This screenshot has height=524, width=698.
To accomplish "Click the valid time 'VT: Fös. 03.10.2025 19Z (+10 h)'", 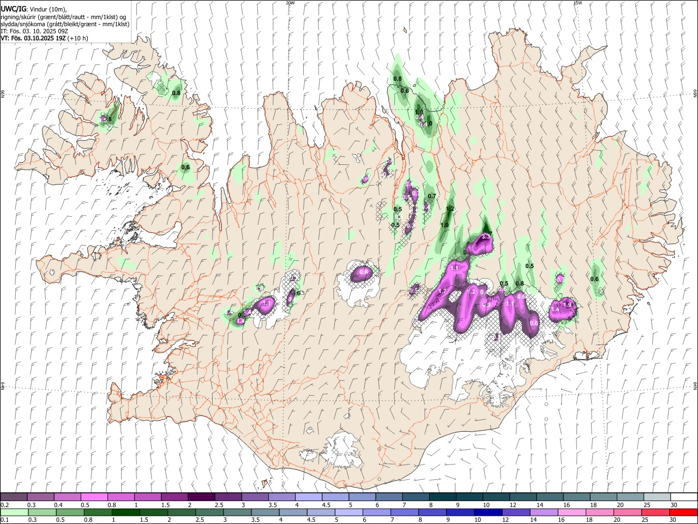I will (44, 38).
